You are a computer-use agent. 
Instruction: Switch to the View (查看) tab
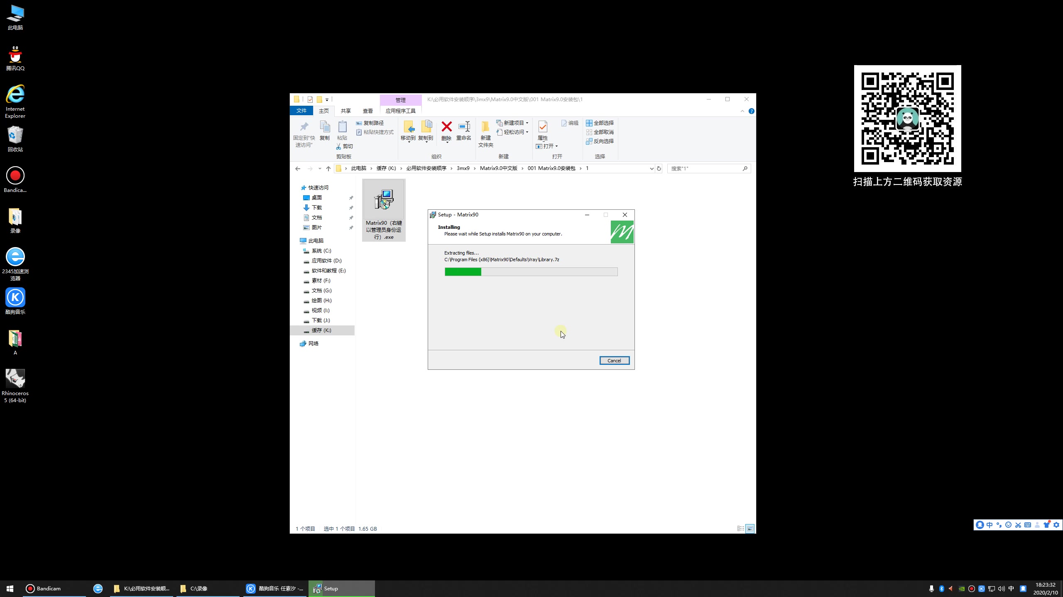click(x=368, y=111)
